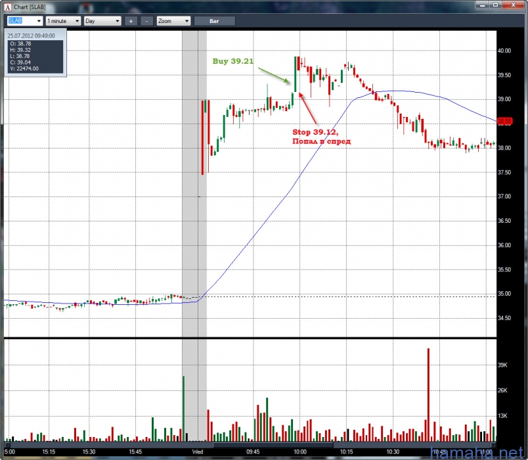Image resolution: width=528 pixels, height=460 pixels.
Task: Zoom in with the plus button
Action: coord(131,21)
